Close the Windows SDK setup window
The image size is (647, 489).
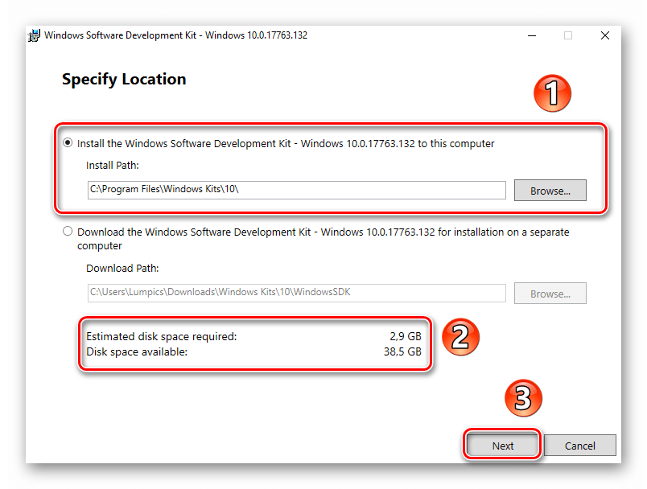tap(604, 35)
